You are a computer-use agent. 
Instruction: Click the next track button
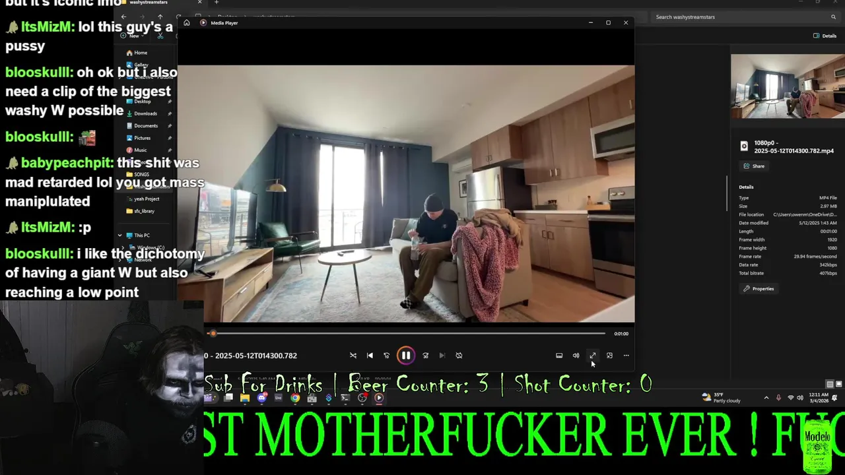click(x=442, y=356)
